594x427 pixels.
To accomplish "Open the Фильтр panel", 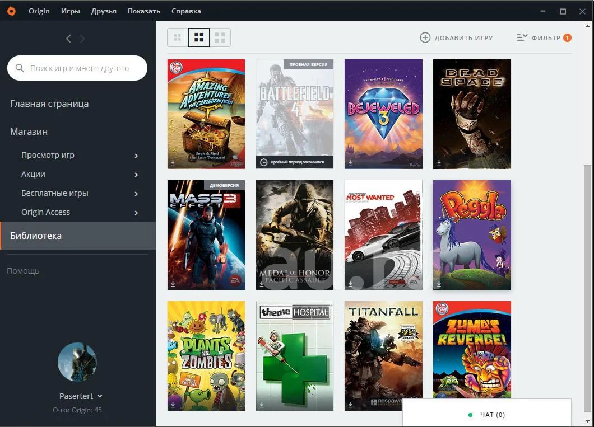I will click(544, 37).
